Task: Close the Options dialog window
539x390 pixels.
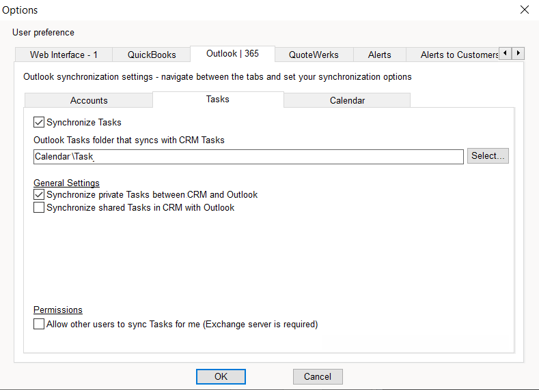Action: pyautogui.click(x=524, y=10)
